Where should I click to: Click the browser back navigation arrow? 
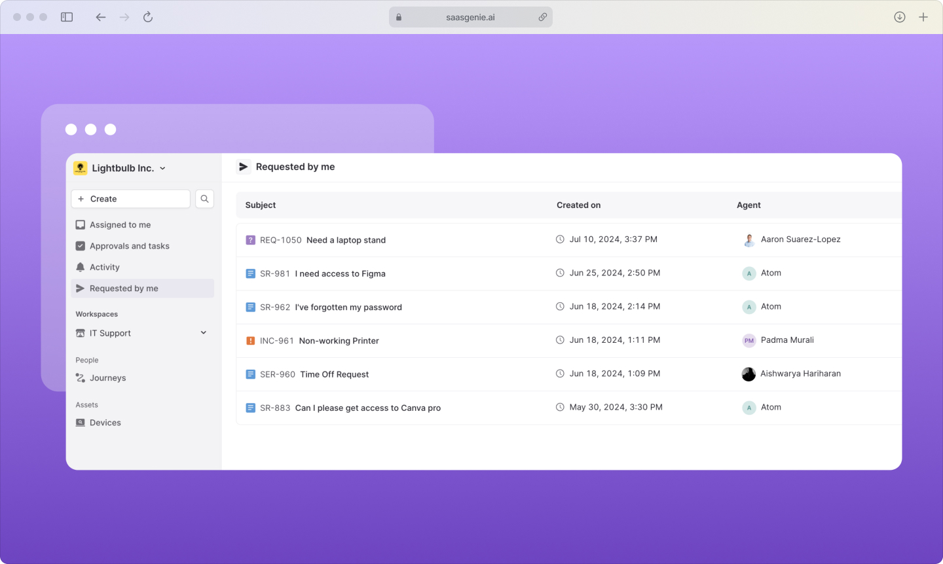click(x=101, y=17)
